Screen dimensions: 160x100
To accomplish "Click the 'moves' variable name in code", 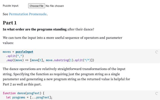I will tap(7, 52).
